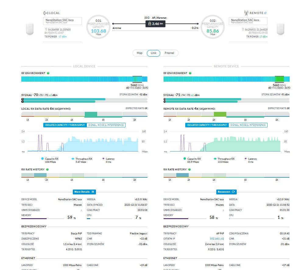Click the remote RF Environment help icon
Image resolution: width=301 pixels, height=270 pixels.
point(190,73)
